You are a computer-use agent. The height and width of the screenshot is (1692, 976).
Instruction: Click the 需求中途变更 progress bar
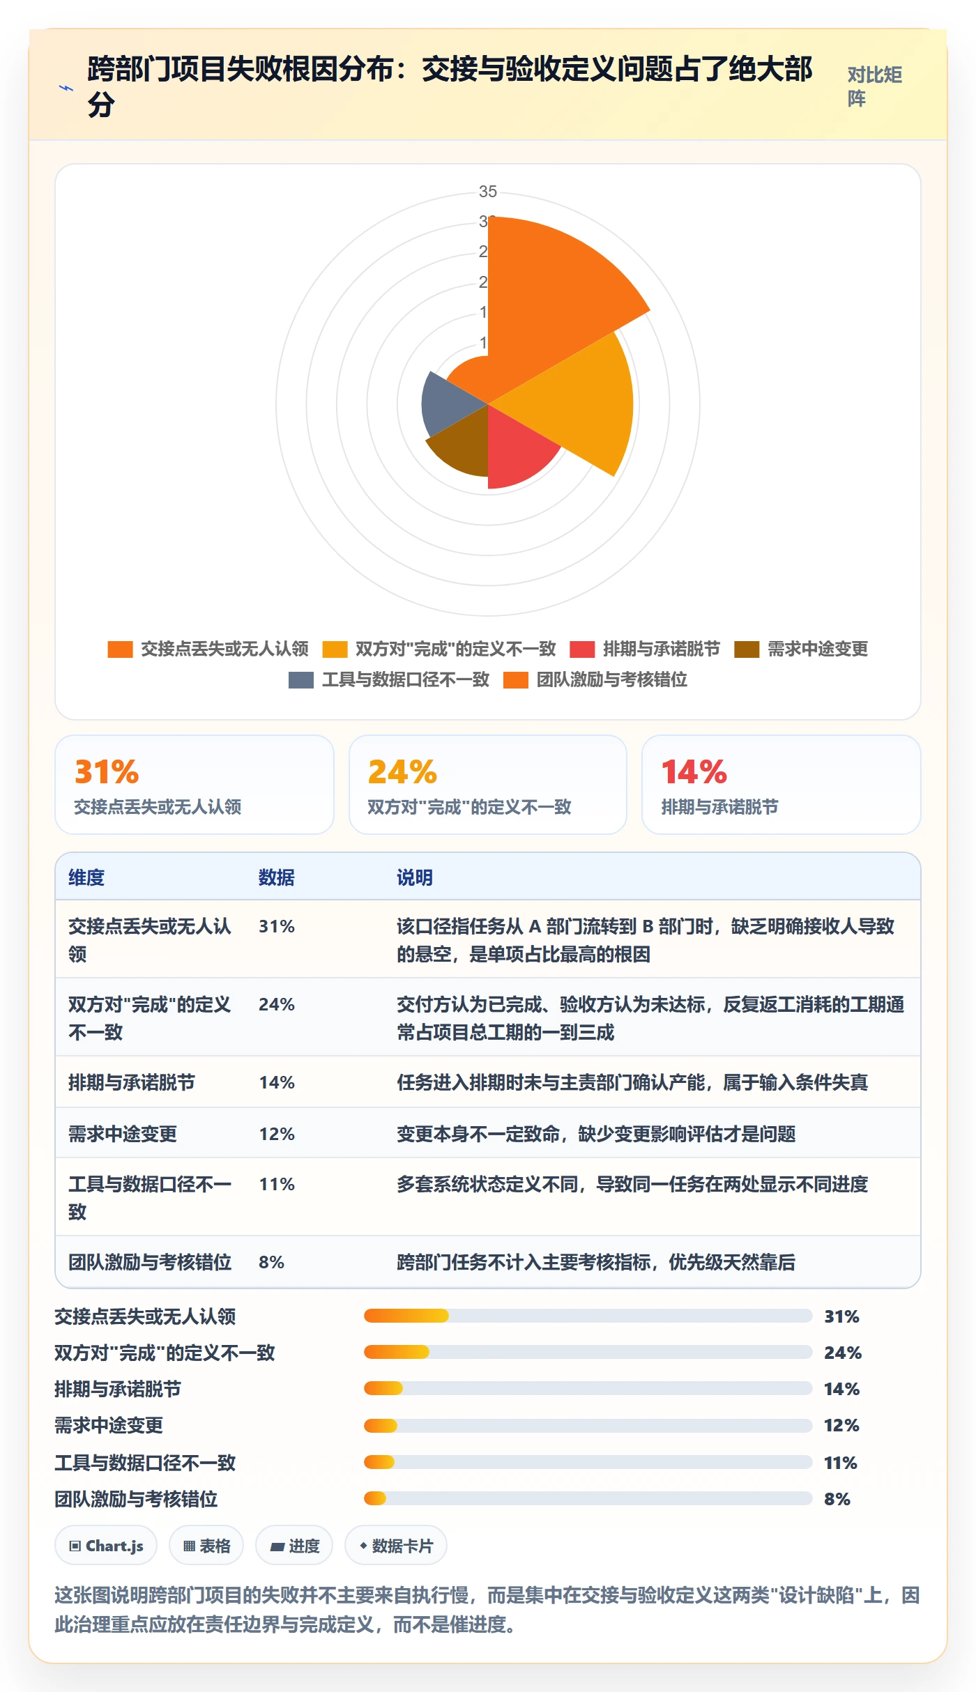pyautogui.click(x=588, y=1425)
